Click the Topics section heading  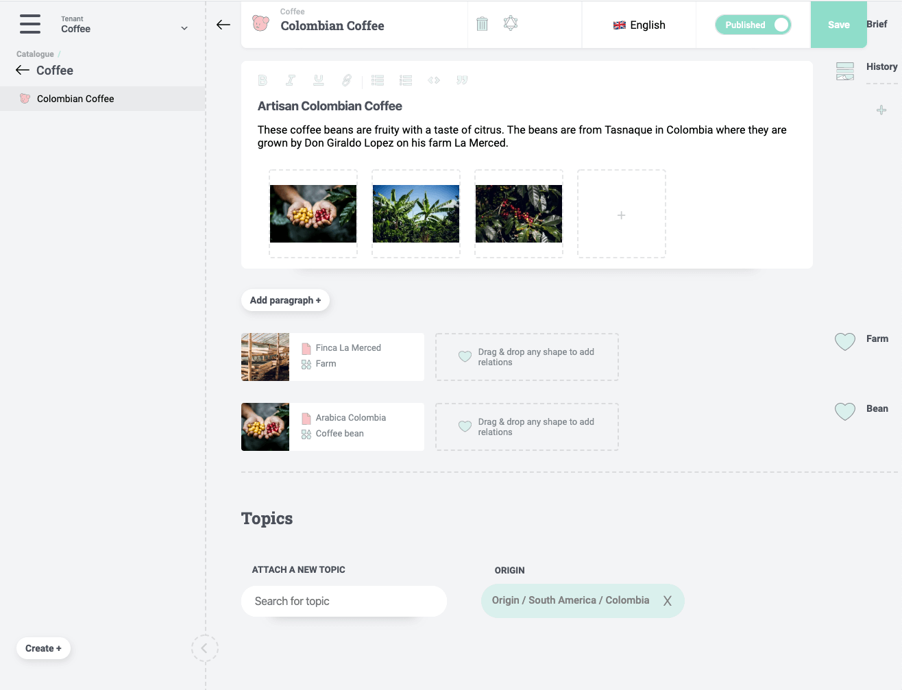click(x=267, y=519)
